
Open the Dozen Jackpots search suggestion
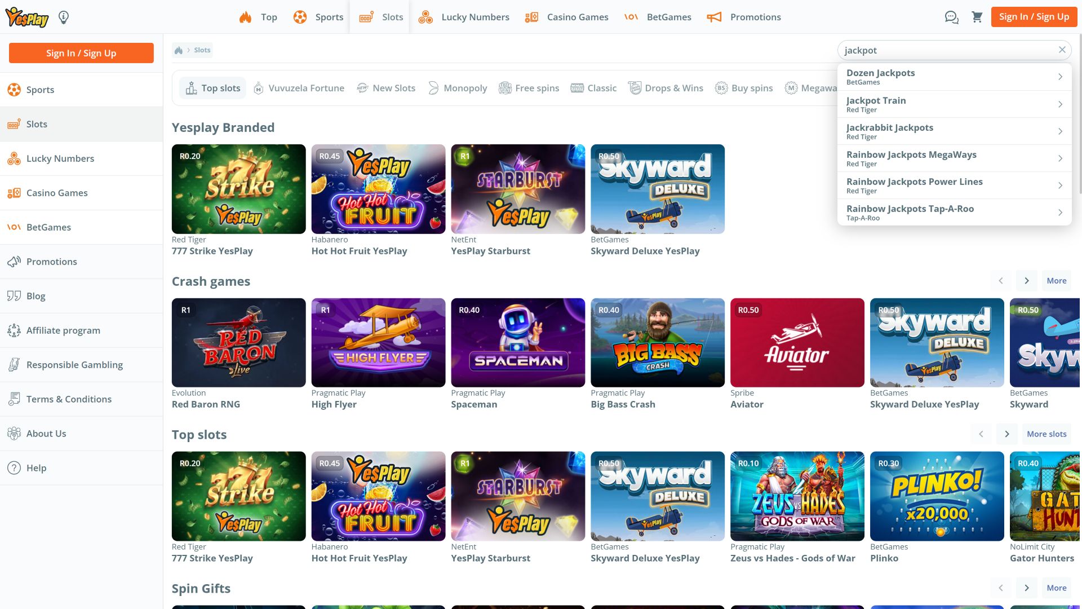point(954,77)
